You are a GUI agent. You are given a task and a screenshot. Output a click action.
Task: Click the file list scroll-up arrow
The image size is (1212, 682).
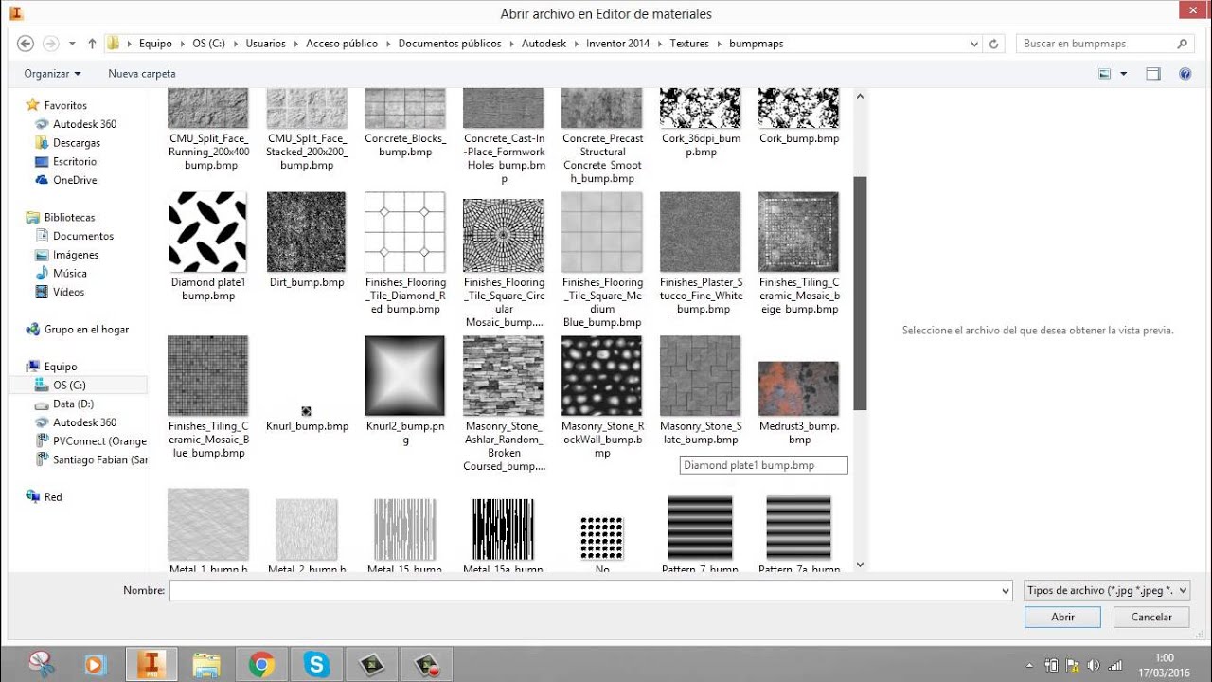point(860,96)
